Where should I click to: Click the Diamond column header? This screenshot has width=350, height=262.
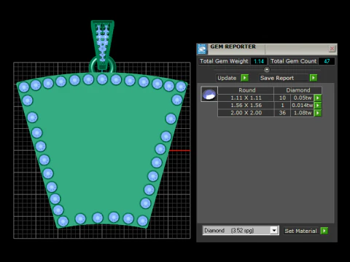pos(298,90)
